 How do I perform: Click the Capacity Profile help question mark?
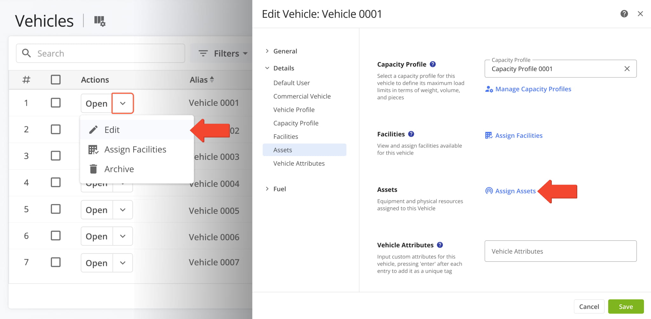pyautogui.click(x=433, y=64)
